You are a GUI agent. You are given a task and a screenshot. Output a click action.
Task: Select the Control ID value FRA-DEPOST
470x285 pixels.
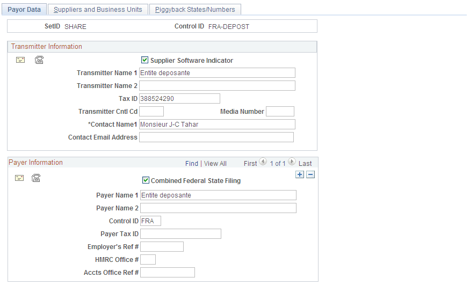point(229,27)
